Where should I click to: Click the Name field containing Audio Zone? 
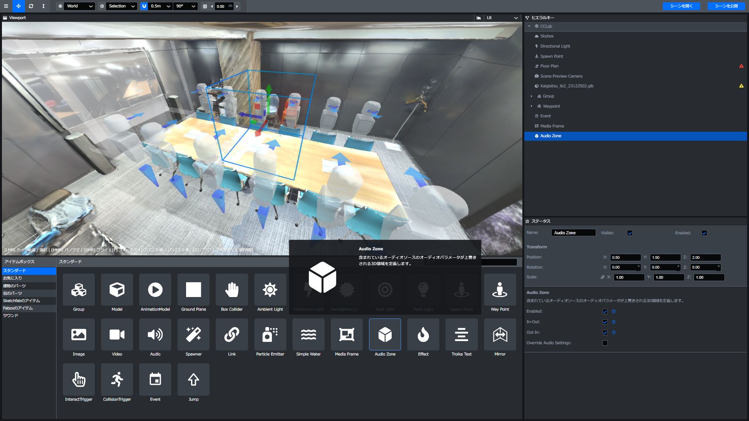[x=573, y=233]
